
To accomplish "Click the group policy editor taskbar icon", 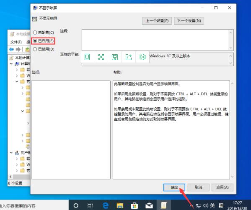I will 164,205.
